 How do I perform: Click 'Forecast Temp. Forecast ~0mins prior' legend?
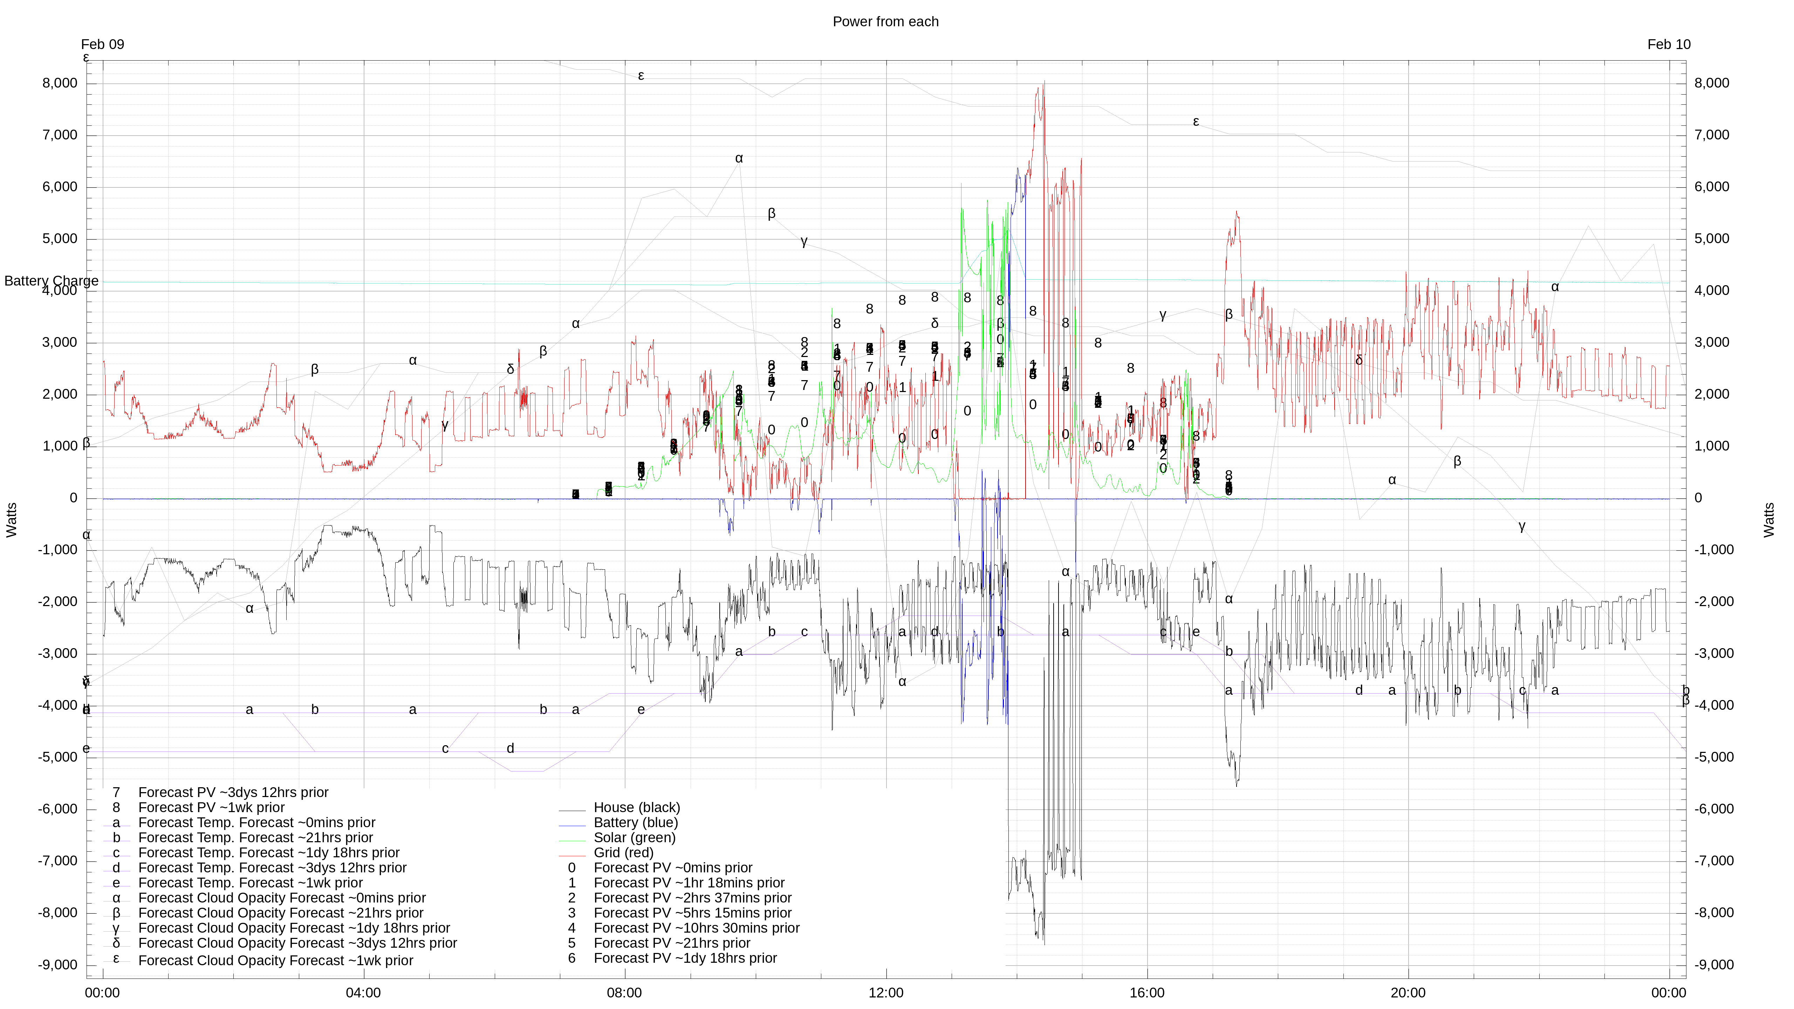click(257, 822)
